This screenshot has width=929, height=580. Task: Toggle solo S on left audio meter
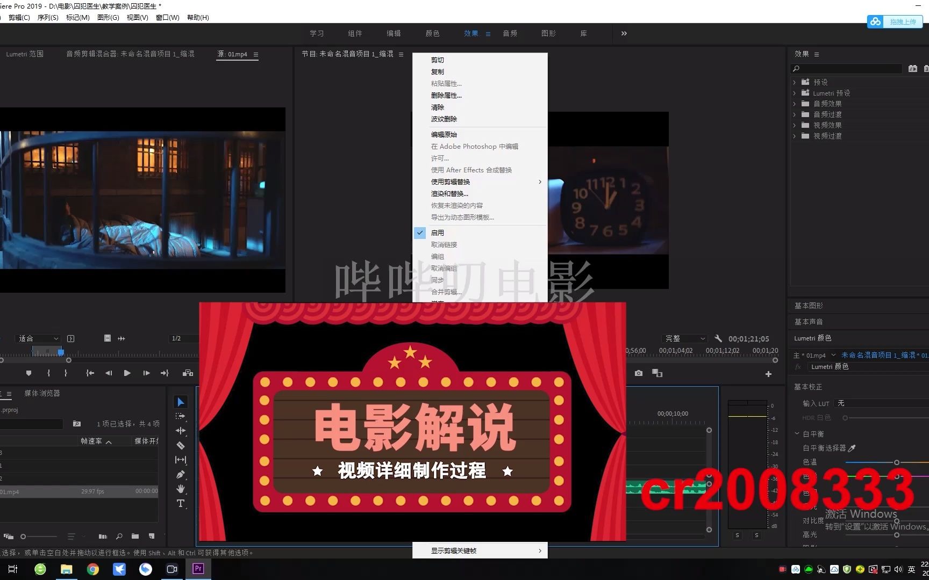(737, 535)
